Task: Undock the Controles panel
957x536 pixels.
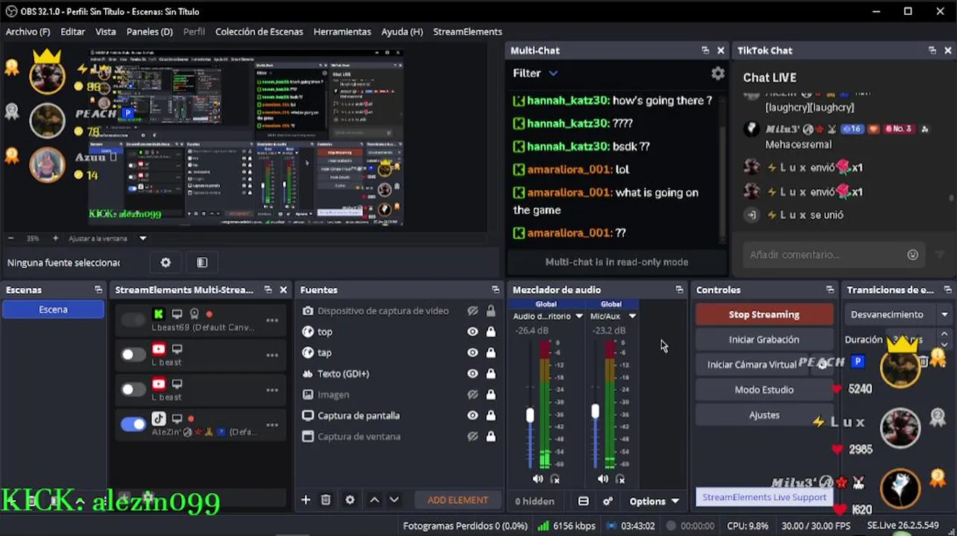Action: pos(830,290)
